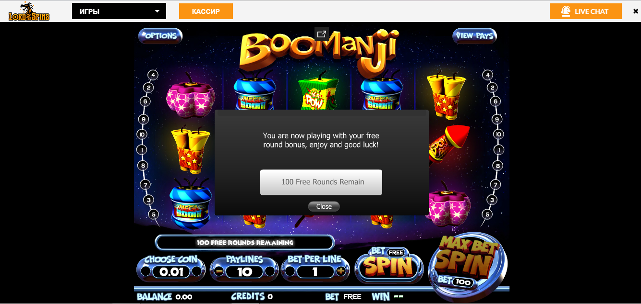This screenshot has height=304, width=641.
Task: Click right arrow of Choose Coin
Action: [x=197, y=271]
